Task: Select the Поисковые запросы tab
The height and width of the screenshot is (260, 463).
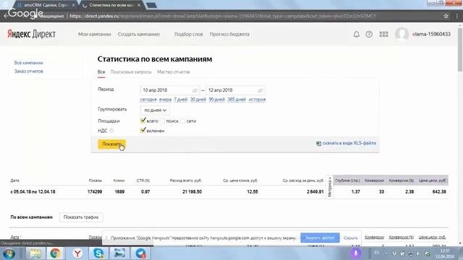Action: coord(131,72)
